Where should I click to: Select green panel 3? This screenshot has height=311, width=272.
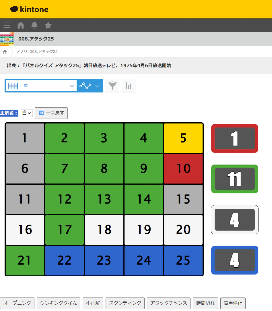pos(104,138)
